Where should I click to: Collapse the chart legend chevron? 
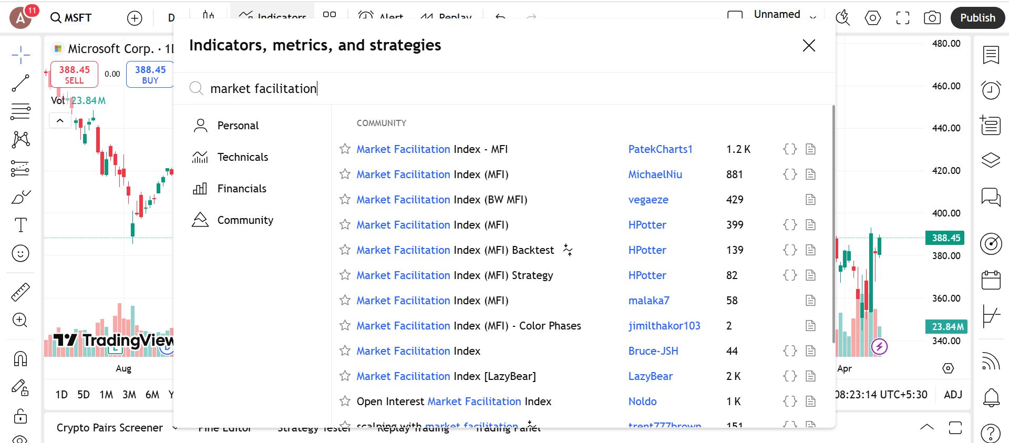[60, 121]
